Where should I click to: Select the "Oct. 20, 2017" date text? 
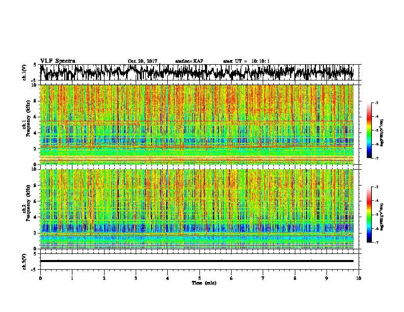[x=142, y=61]
